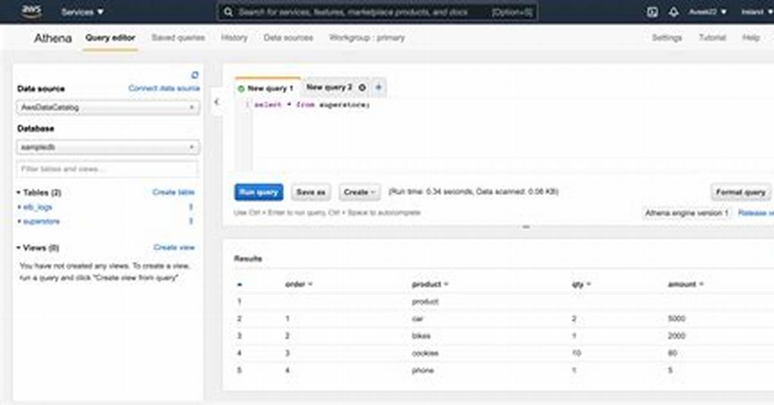Sort by the amount column
The image size is (774, 405).
click(686, 284)
